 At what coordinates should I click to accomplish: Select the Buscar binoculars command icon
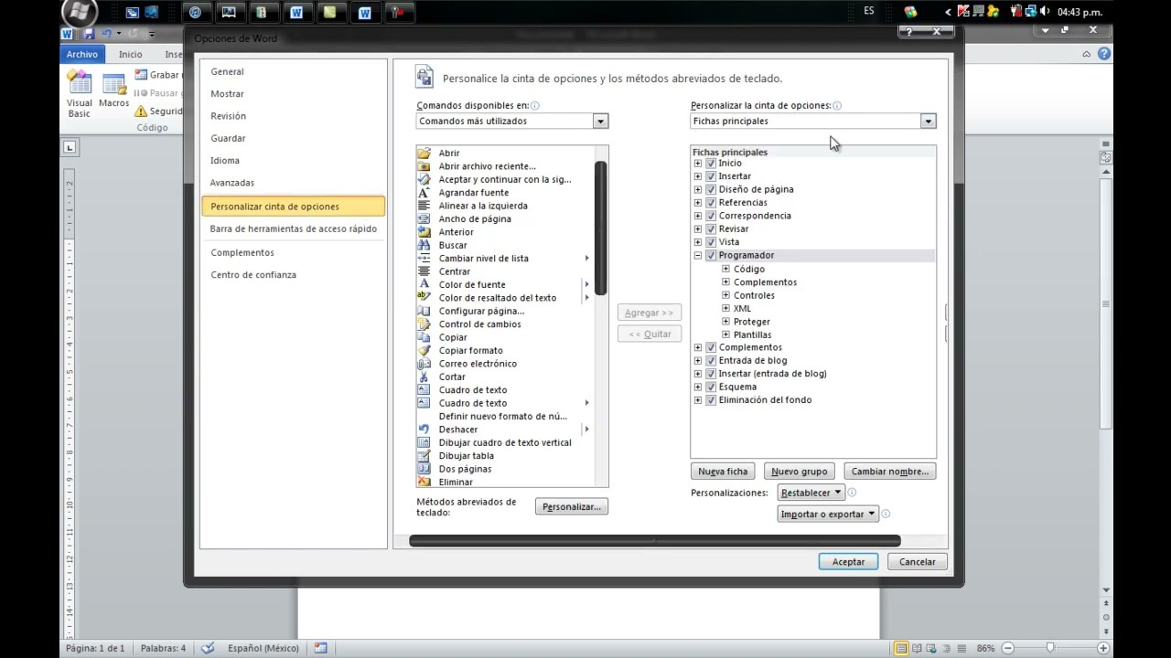click(x=424, y=245)
